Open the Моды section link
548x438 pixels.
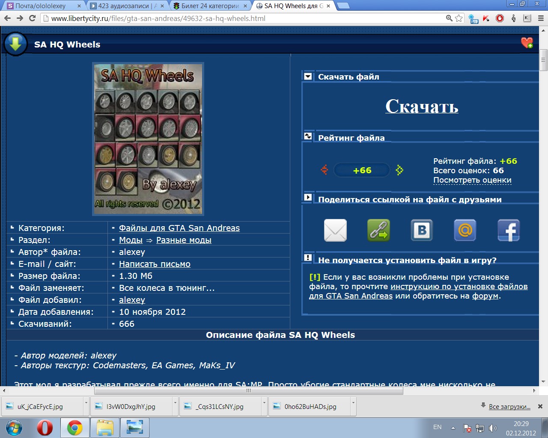(131, 240)
